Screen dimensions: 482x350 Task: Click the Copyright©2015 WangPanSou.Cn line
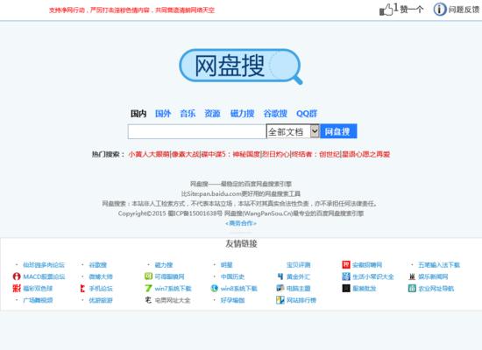point(241,213)
